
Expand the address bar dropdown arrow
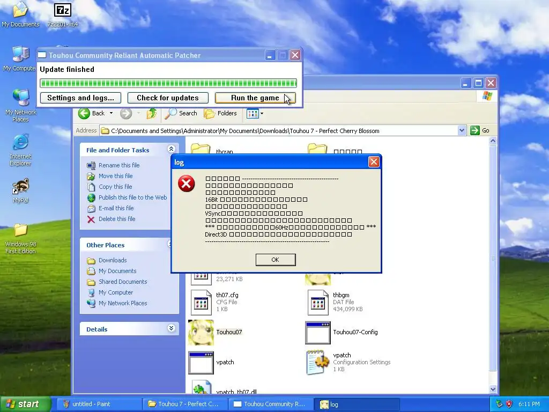tap(462, 131)
